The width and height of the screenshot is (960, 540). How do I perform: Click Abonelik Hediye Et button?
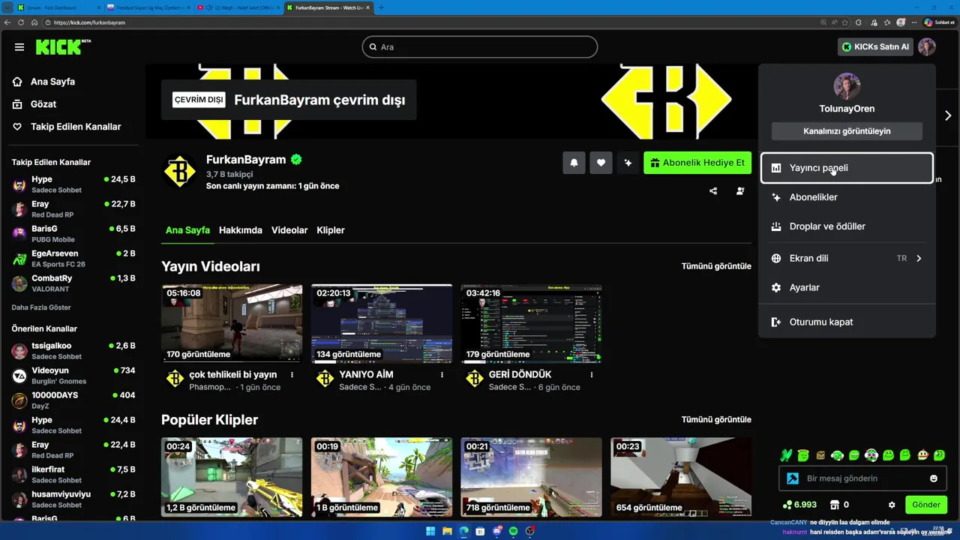point(697,163)
